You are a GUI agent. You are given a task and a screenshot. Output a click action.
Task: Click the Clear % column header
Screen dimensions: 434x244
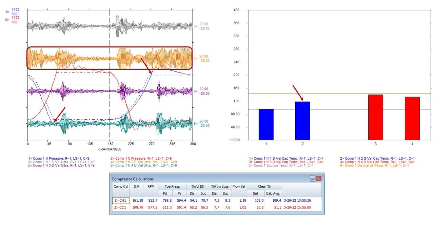[264, 186]
